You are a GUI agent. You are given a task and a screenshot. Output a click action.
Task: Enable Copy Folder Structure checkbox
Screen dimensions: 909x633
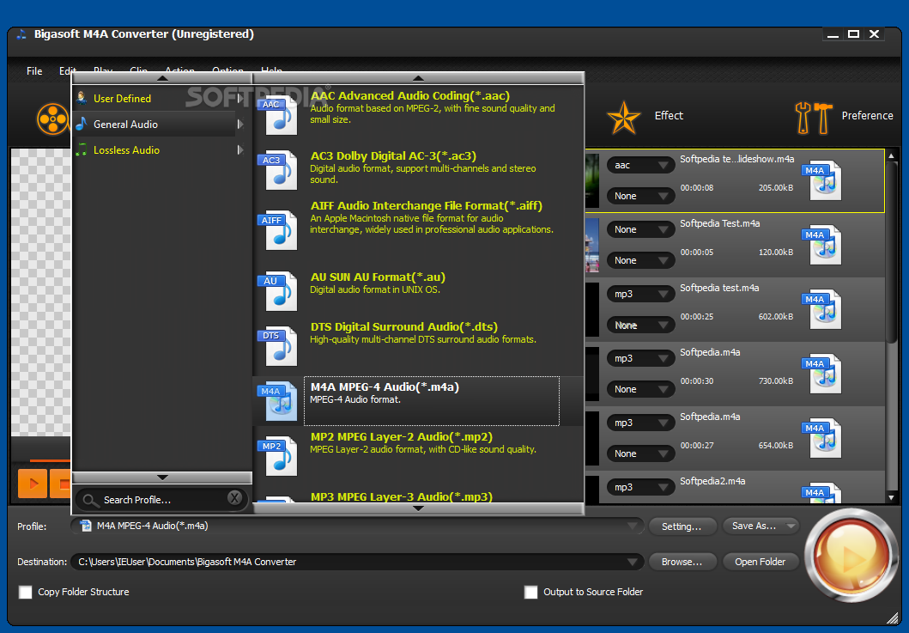26,592
